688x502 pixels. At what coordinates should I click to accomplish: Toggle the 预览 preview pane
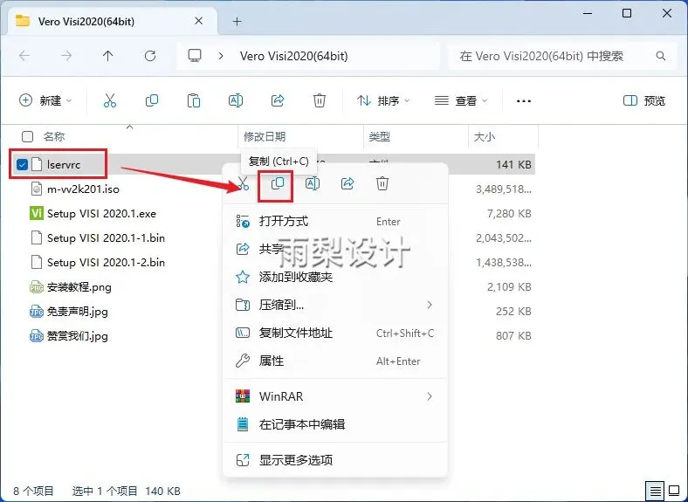coord(644,100)
